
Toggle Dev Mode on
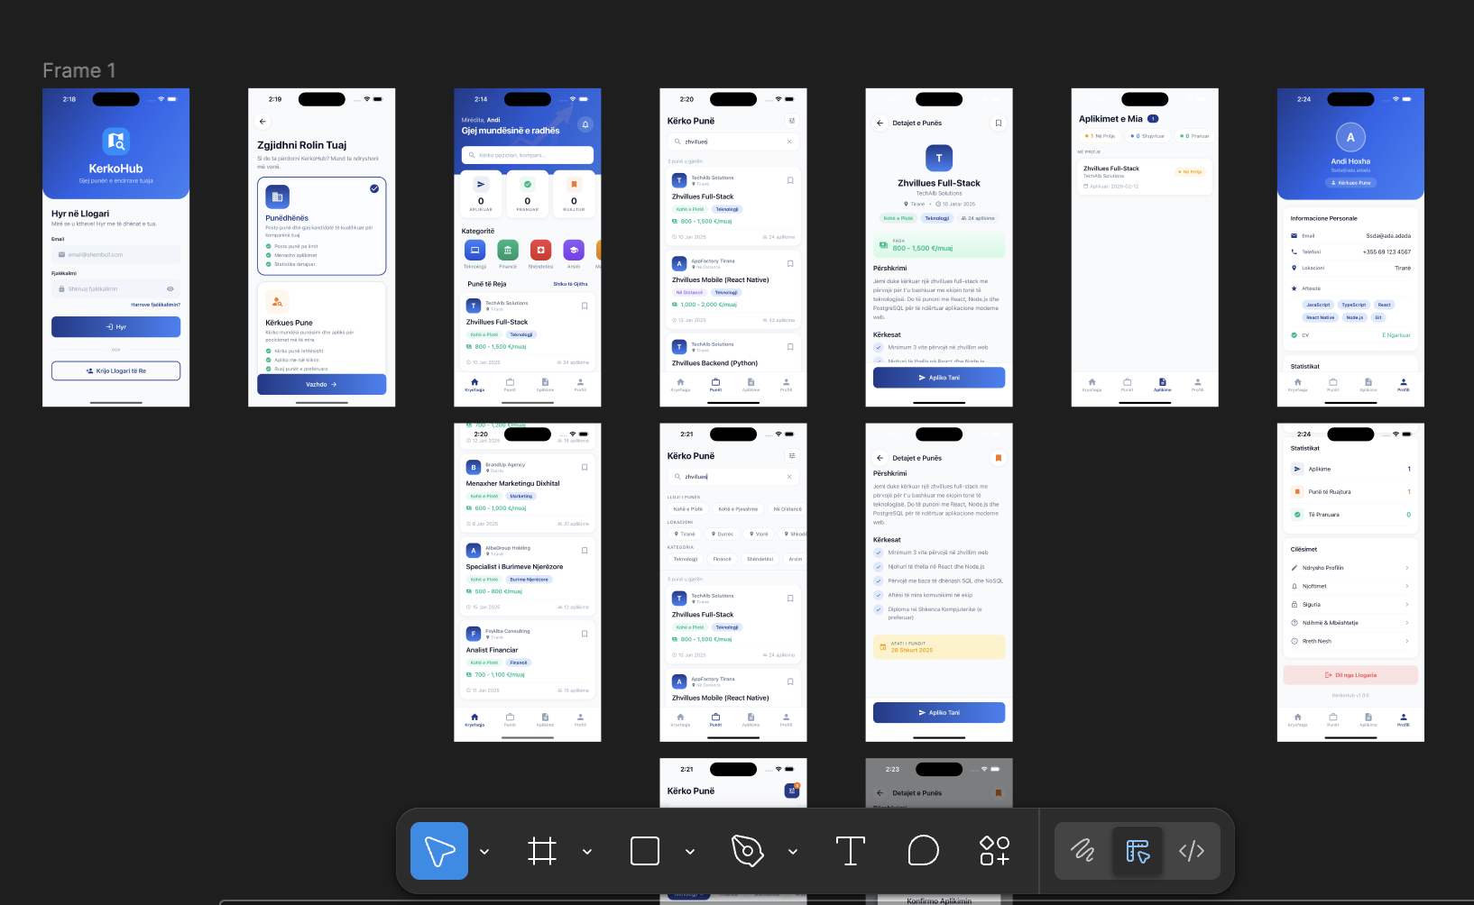tap(1192, 851)
